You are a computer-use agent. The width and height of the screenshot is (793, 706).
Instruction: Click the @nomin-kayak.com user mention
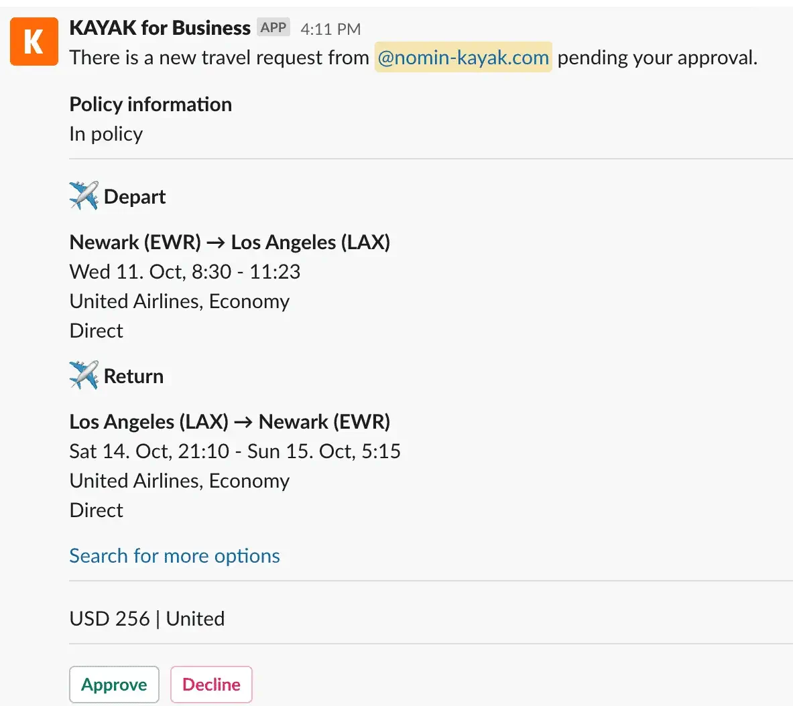click(463, 58)
